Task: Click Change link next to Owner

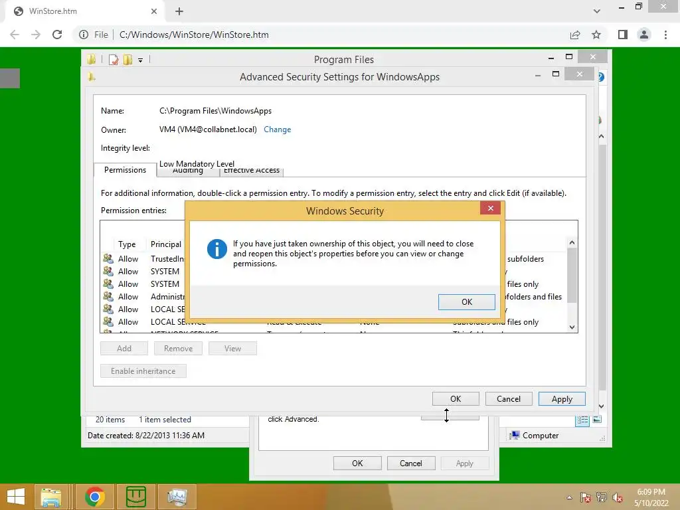Action: tap(277, 129)
